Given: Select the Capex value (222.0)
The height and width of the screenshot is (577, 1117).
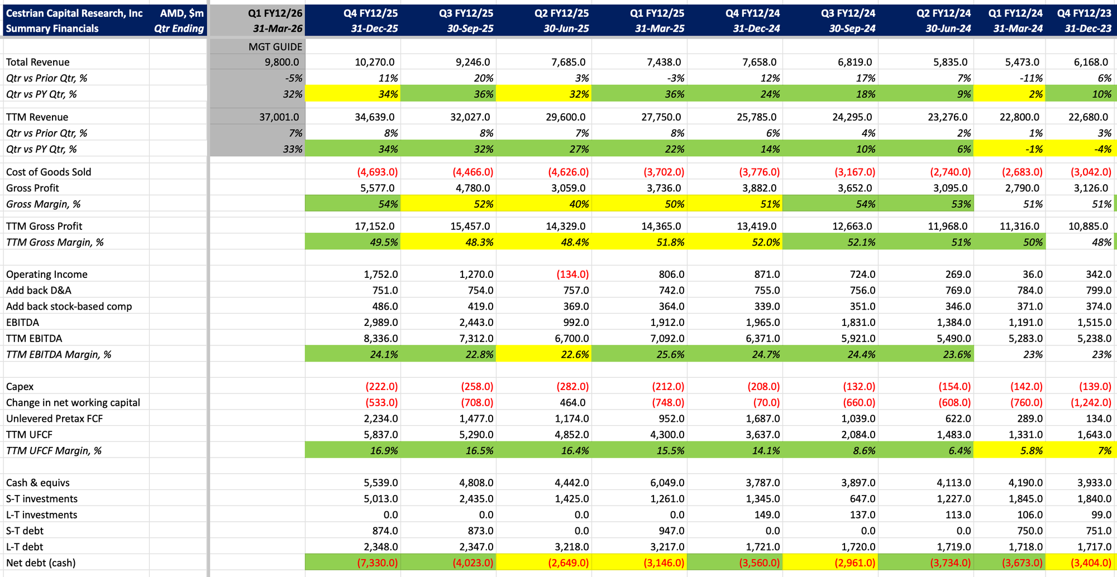Looking at the screenshot, I should (x=381, y=387).
